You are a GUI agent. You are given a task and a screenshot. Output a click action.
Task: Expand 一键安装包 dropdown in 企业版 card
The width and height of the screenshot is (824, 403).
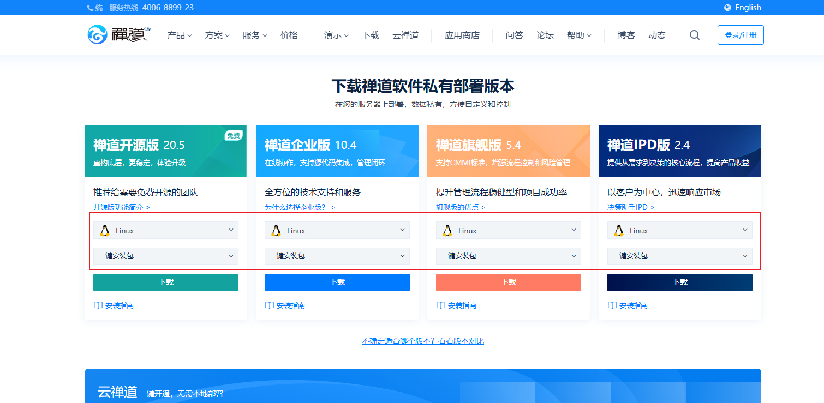tap(337, 256)
